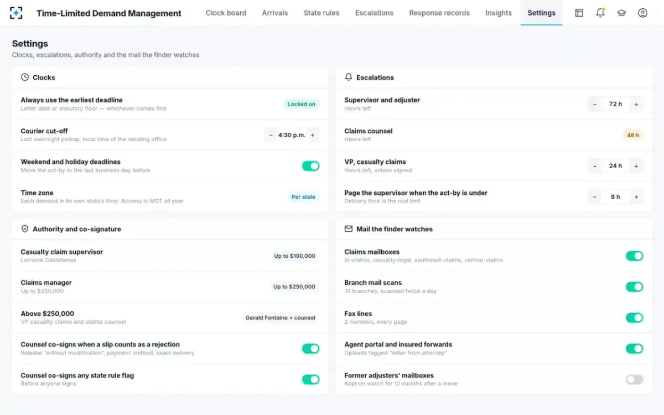Toggle counsel co-signs any state rule flag
664x415 pixels.
pos(310,380)
